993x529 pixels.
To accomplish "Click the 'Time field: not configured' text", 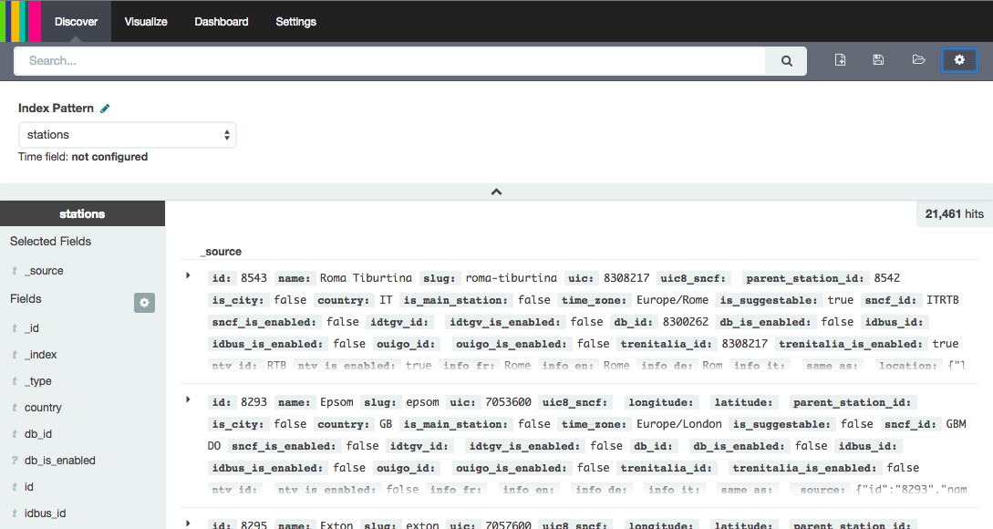I will [83, 157].
